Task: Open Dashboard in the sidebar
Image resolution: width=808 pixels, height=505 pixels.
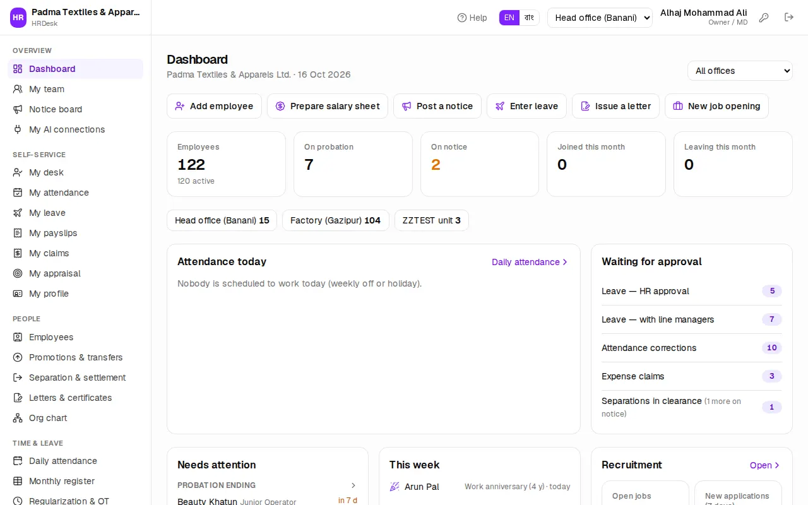Action: point(76,69)
